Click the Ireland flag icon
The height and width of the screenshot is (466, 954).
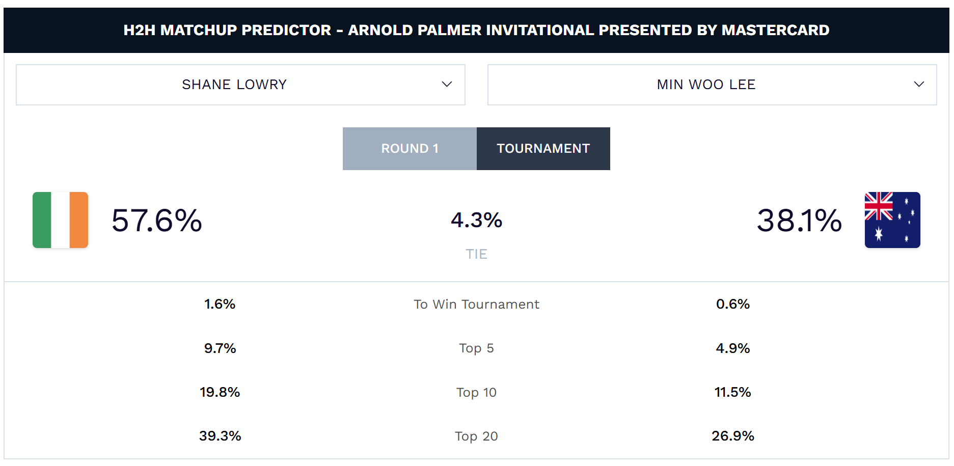point(60,220)
